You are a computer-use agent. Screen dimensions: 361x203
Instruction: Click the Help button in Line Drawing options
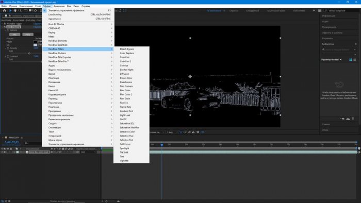click(x=28, y=35)
